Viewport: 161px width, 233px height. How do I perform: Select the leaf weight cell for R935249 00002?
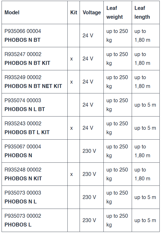pos(117,82)
